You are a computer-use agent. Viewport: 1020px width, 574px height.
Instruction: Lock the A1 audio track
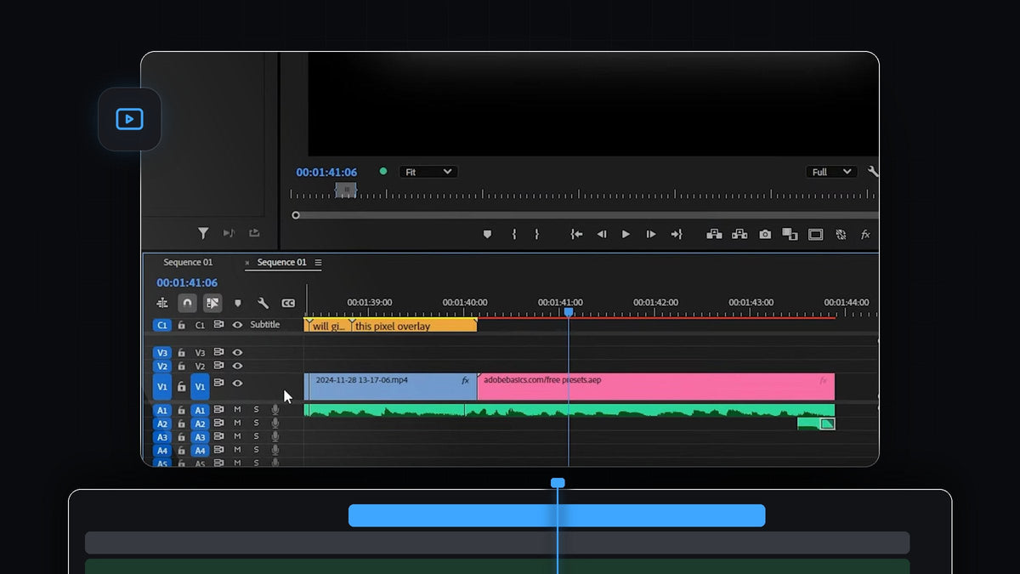click(181, 410)
